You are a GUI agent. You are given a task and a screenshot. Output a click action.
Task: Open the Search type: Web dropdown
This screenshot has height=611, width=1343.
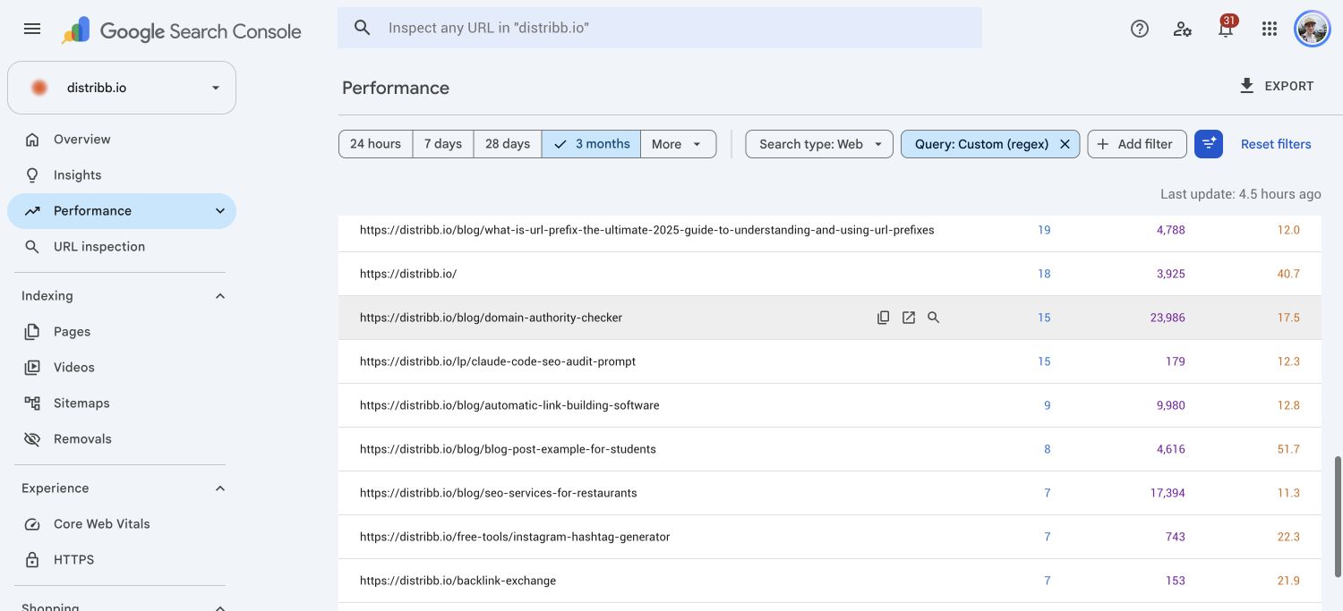click(819, 144)
